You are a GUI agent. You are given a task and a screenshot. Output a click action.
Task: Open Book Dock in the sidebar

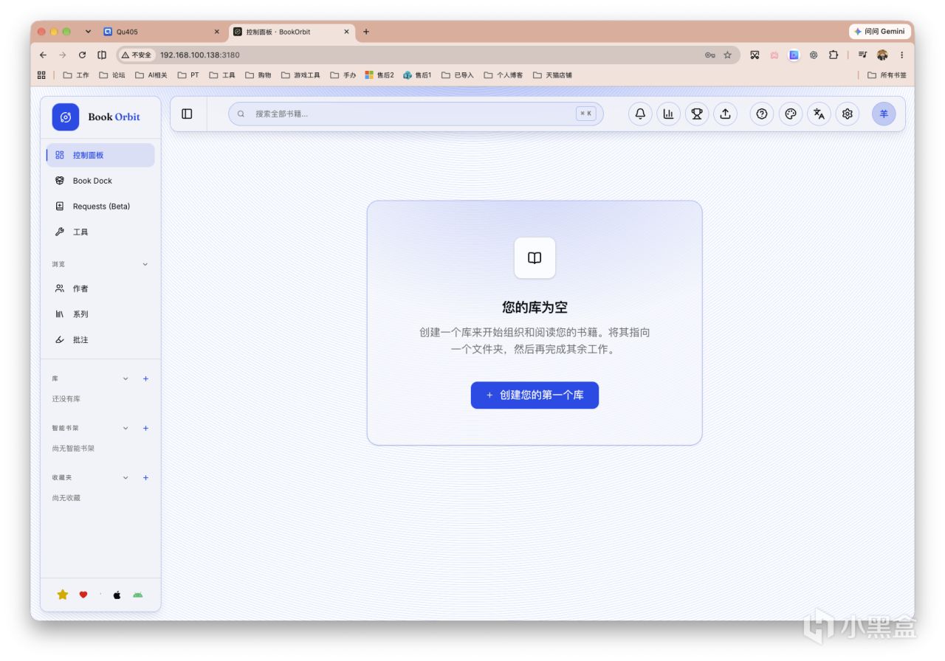[x=100, y=181]
